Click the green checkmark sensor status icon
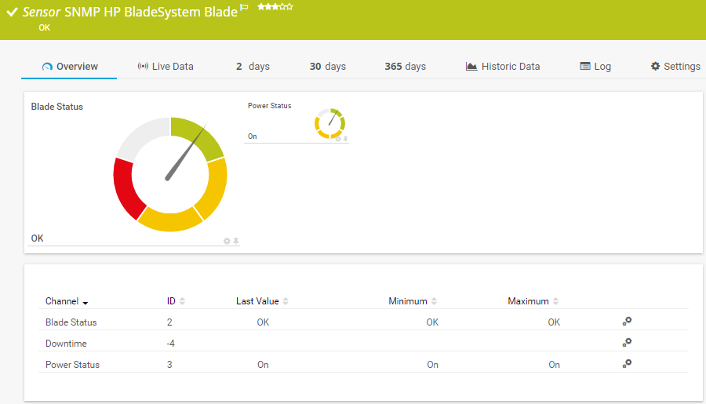The image size is (706, 404). click(x=12, y=13)
